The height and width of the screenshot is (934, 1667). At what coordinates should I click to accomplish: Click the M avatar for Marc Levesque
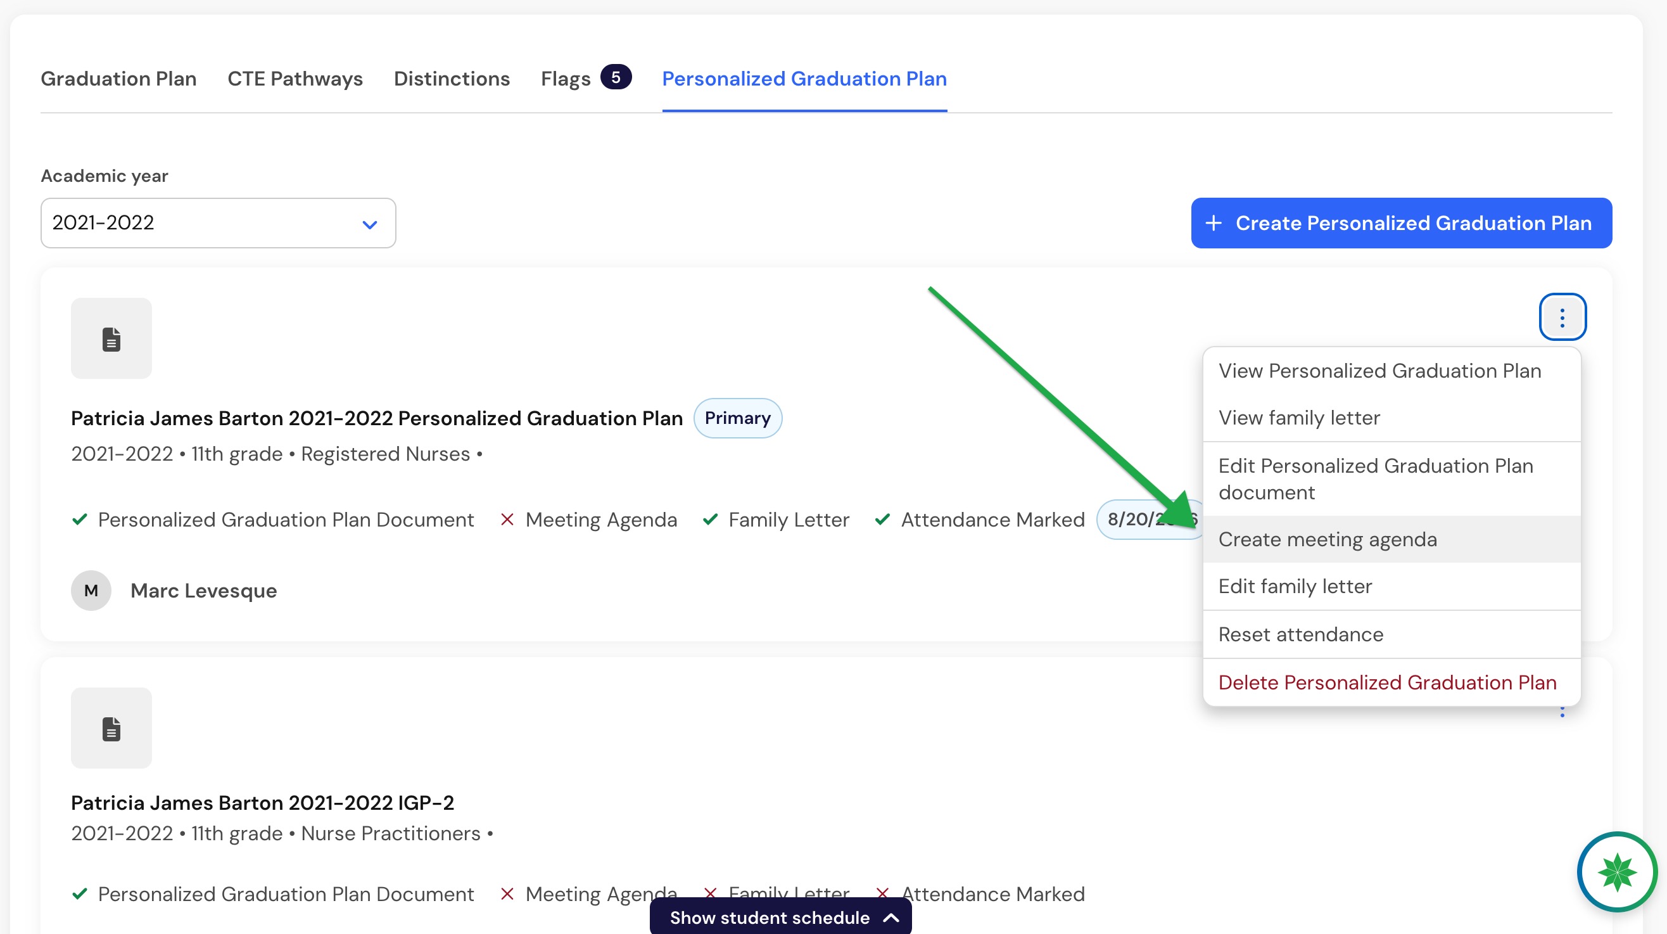tap(91, 591)
